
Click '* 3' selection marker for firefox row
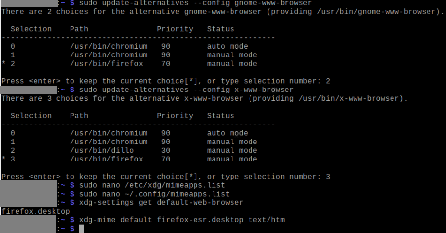[9, 159]
